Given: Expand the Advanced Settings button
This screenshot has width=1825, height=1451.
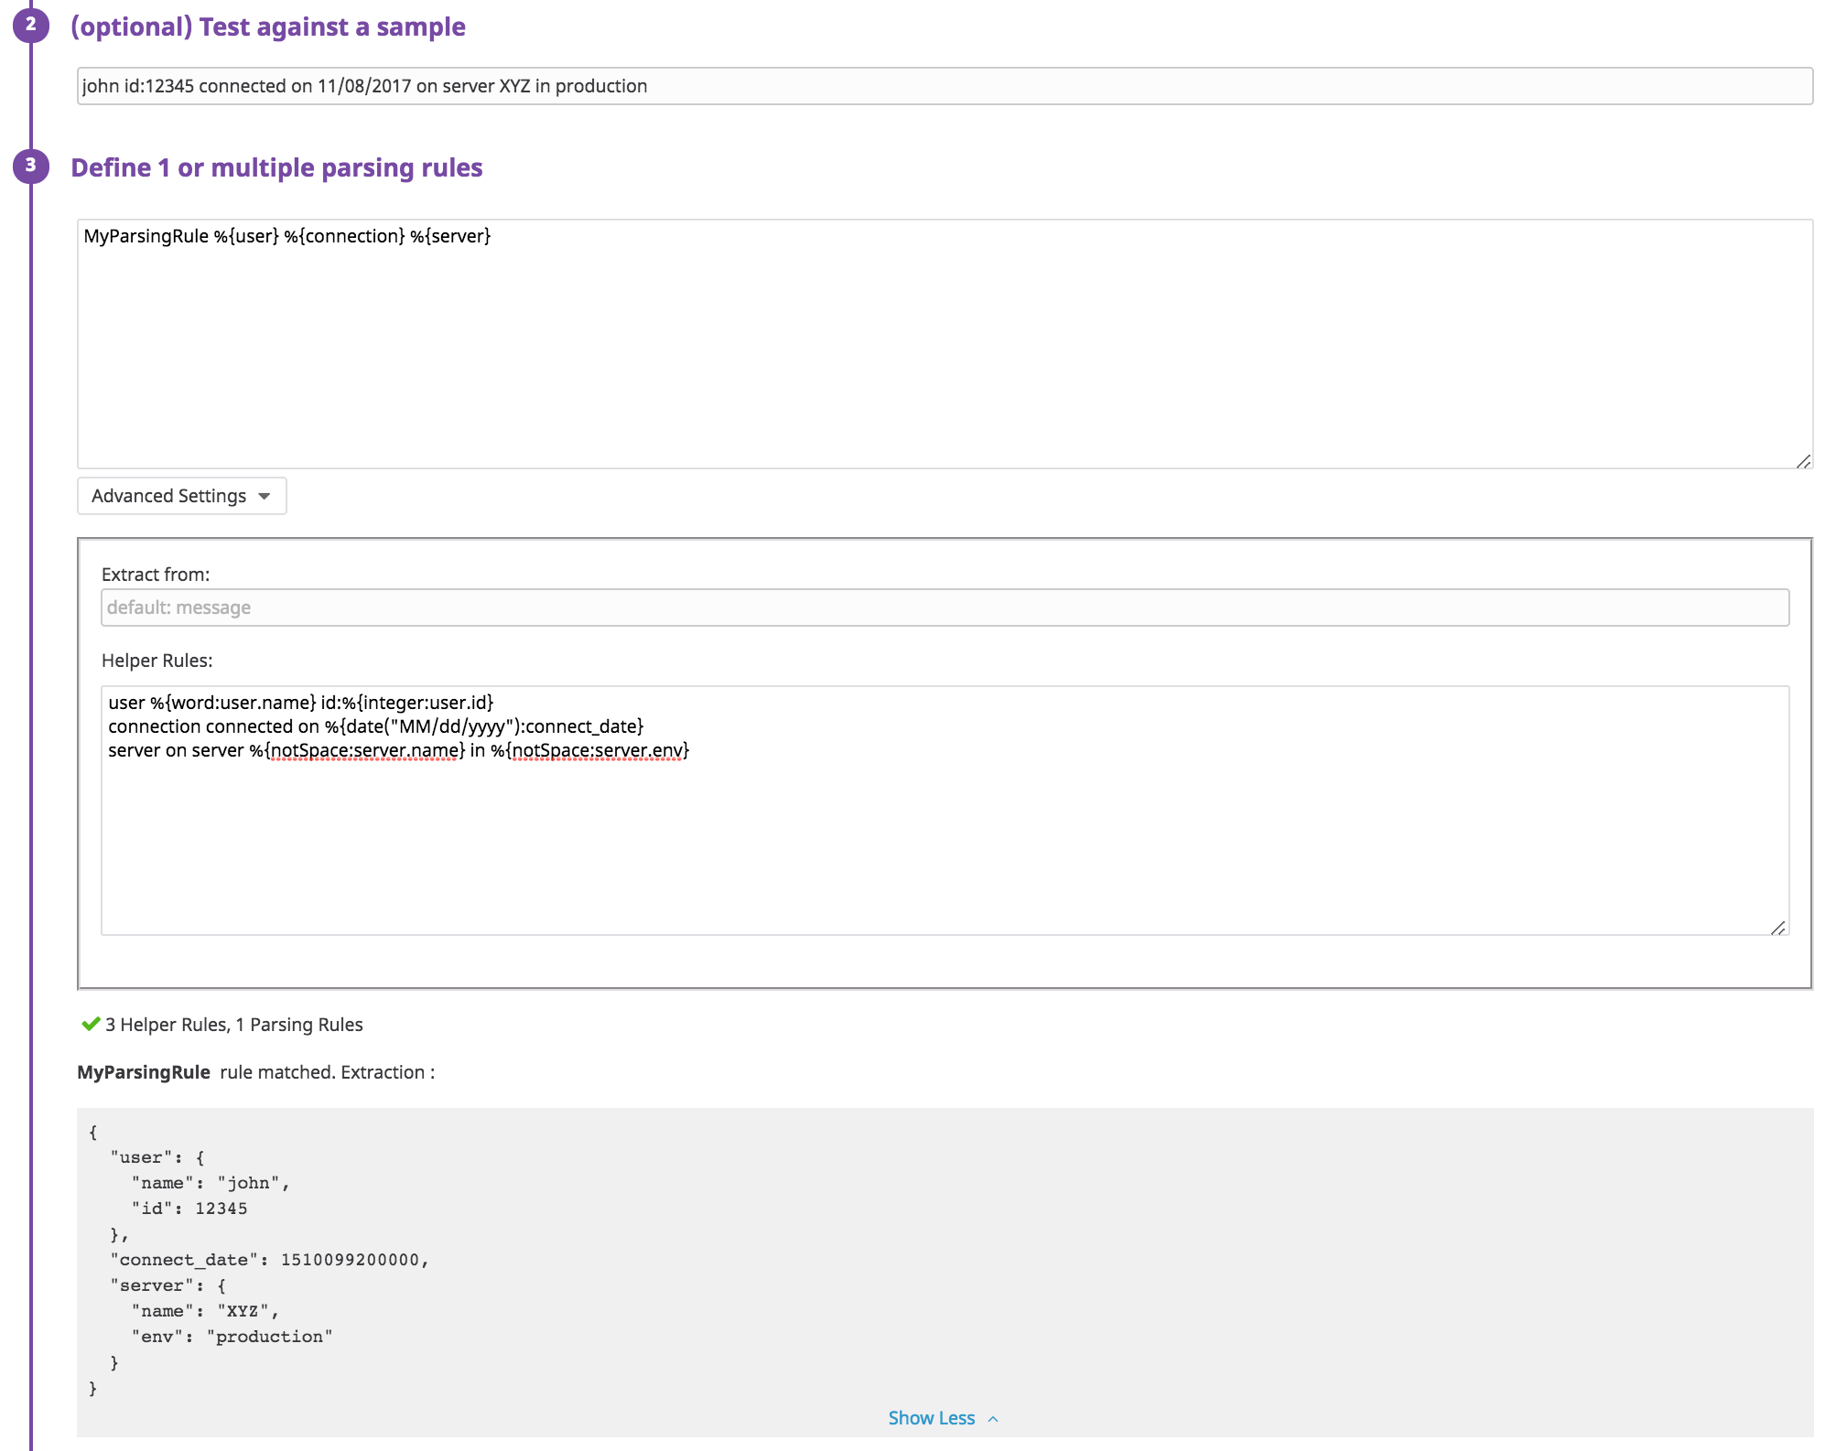Looking at the screenshot, I should (x=181, y=496).
